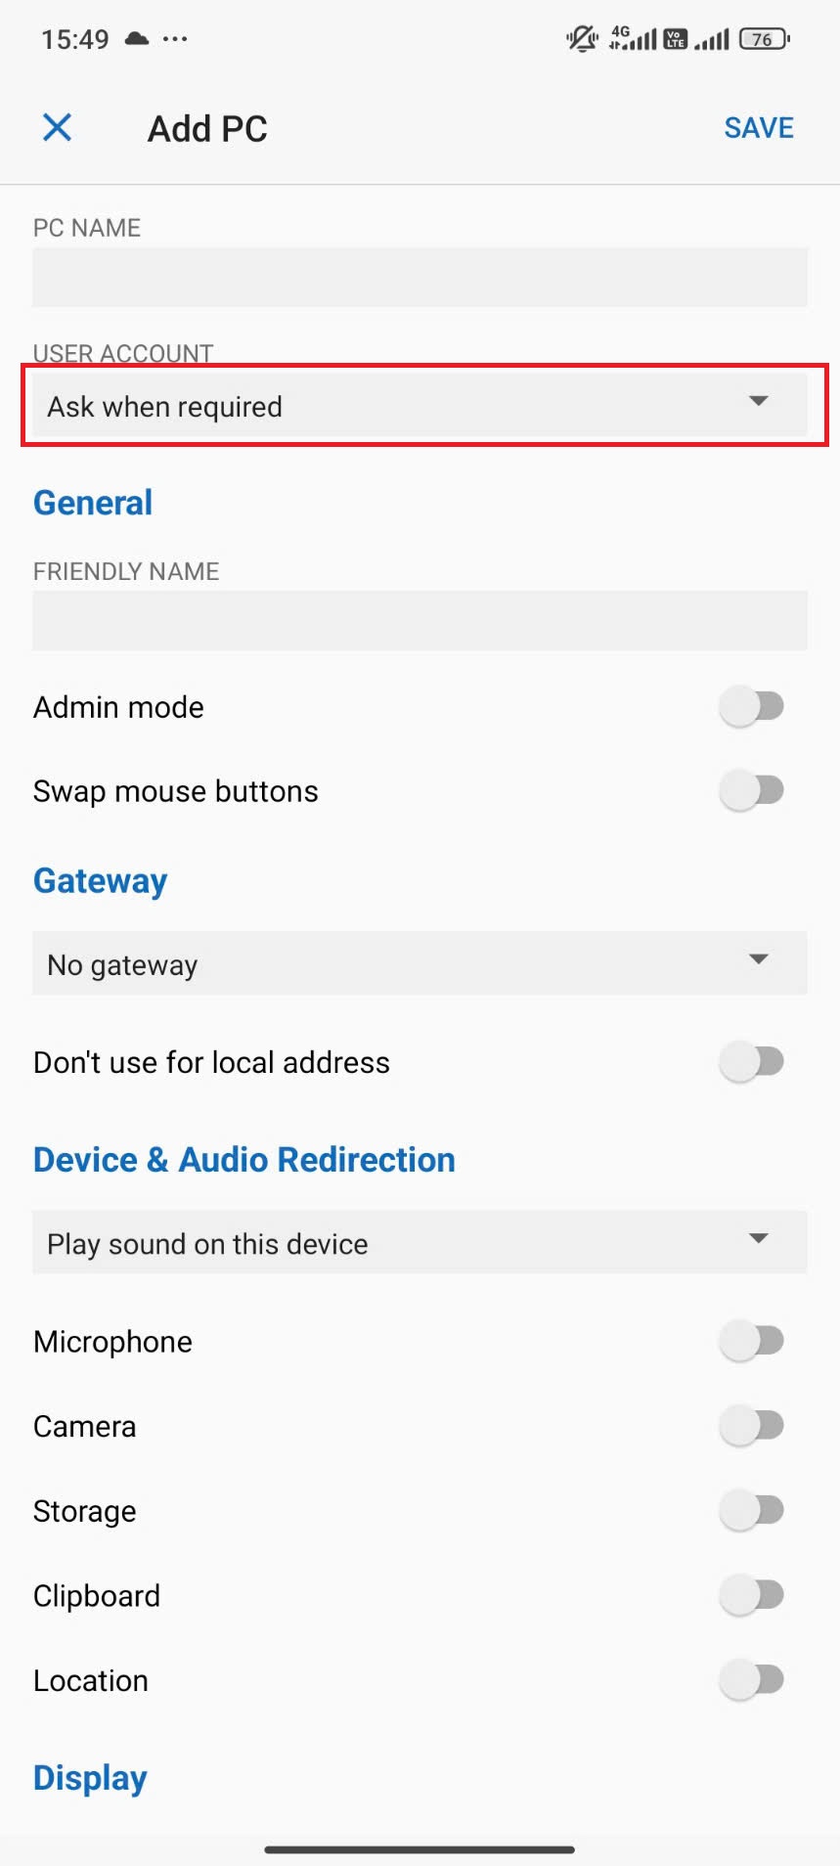Enable Camera redirection switch
Viewport: 840px width, 1866px height.
pyautogui.click(x=752, y=1426)
